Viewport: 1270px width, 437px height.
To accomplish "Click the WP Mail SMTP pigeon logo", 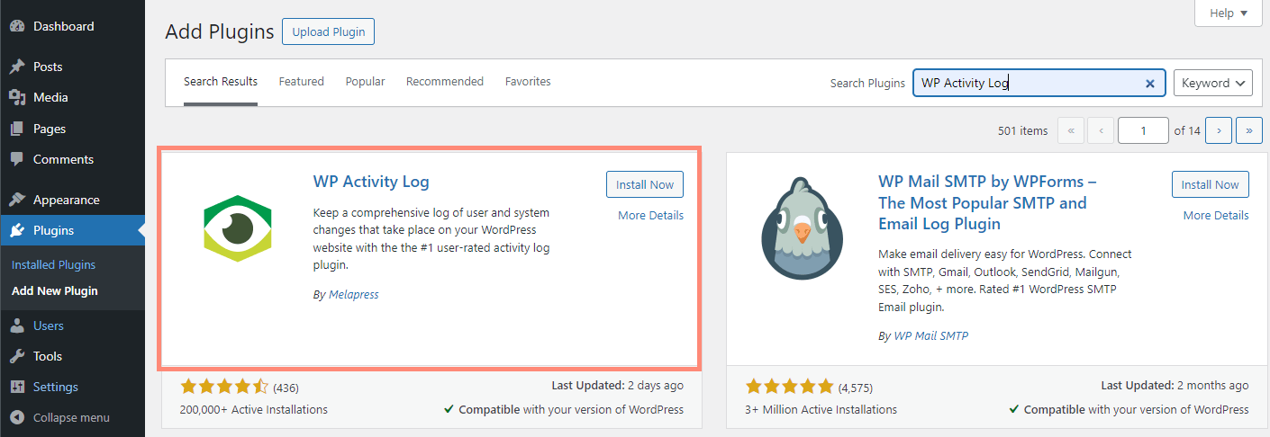I will 802,228.
